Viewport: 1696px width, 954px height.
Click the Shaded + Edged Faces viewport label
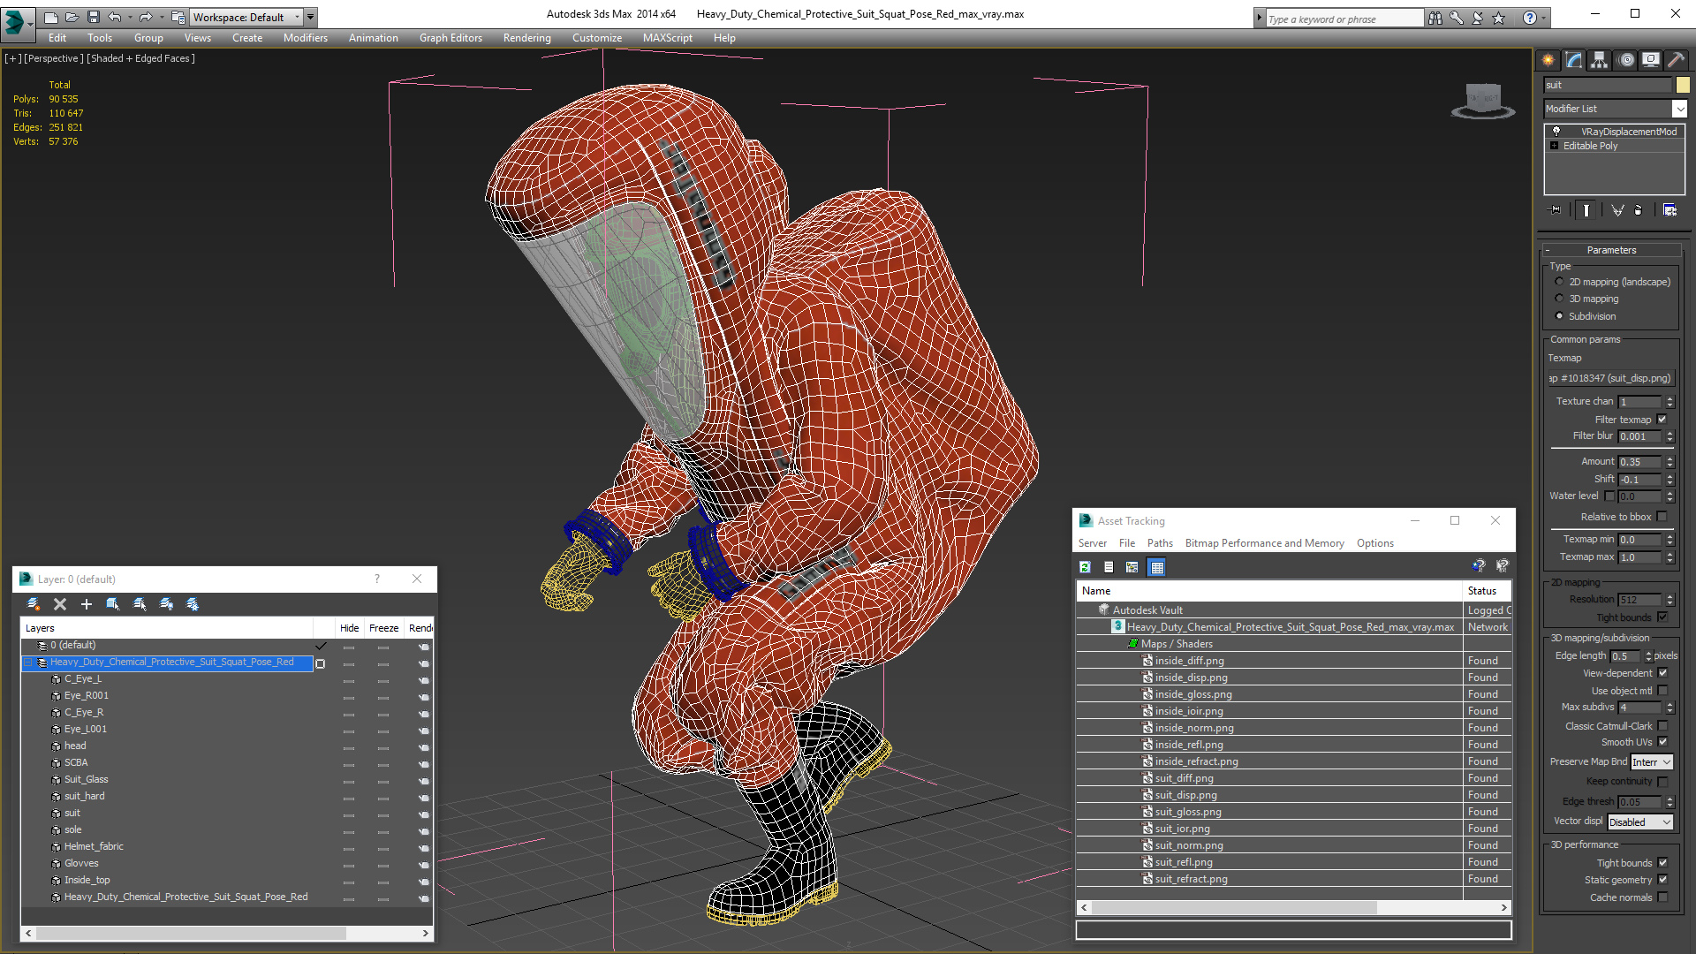140,58
